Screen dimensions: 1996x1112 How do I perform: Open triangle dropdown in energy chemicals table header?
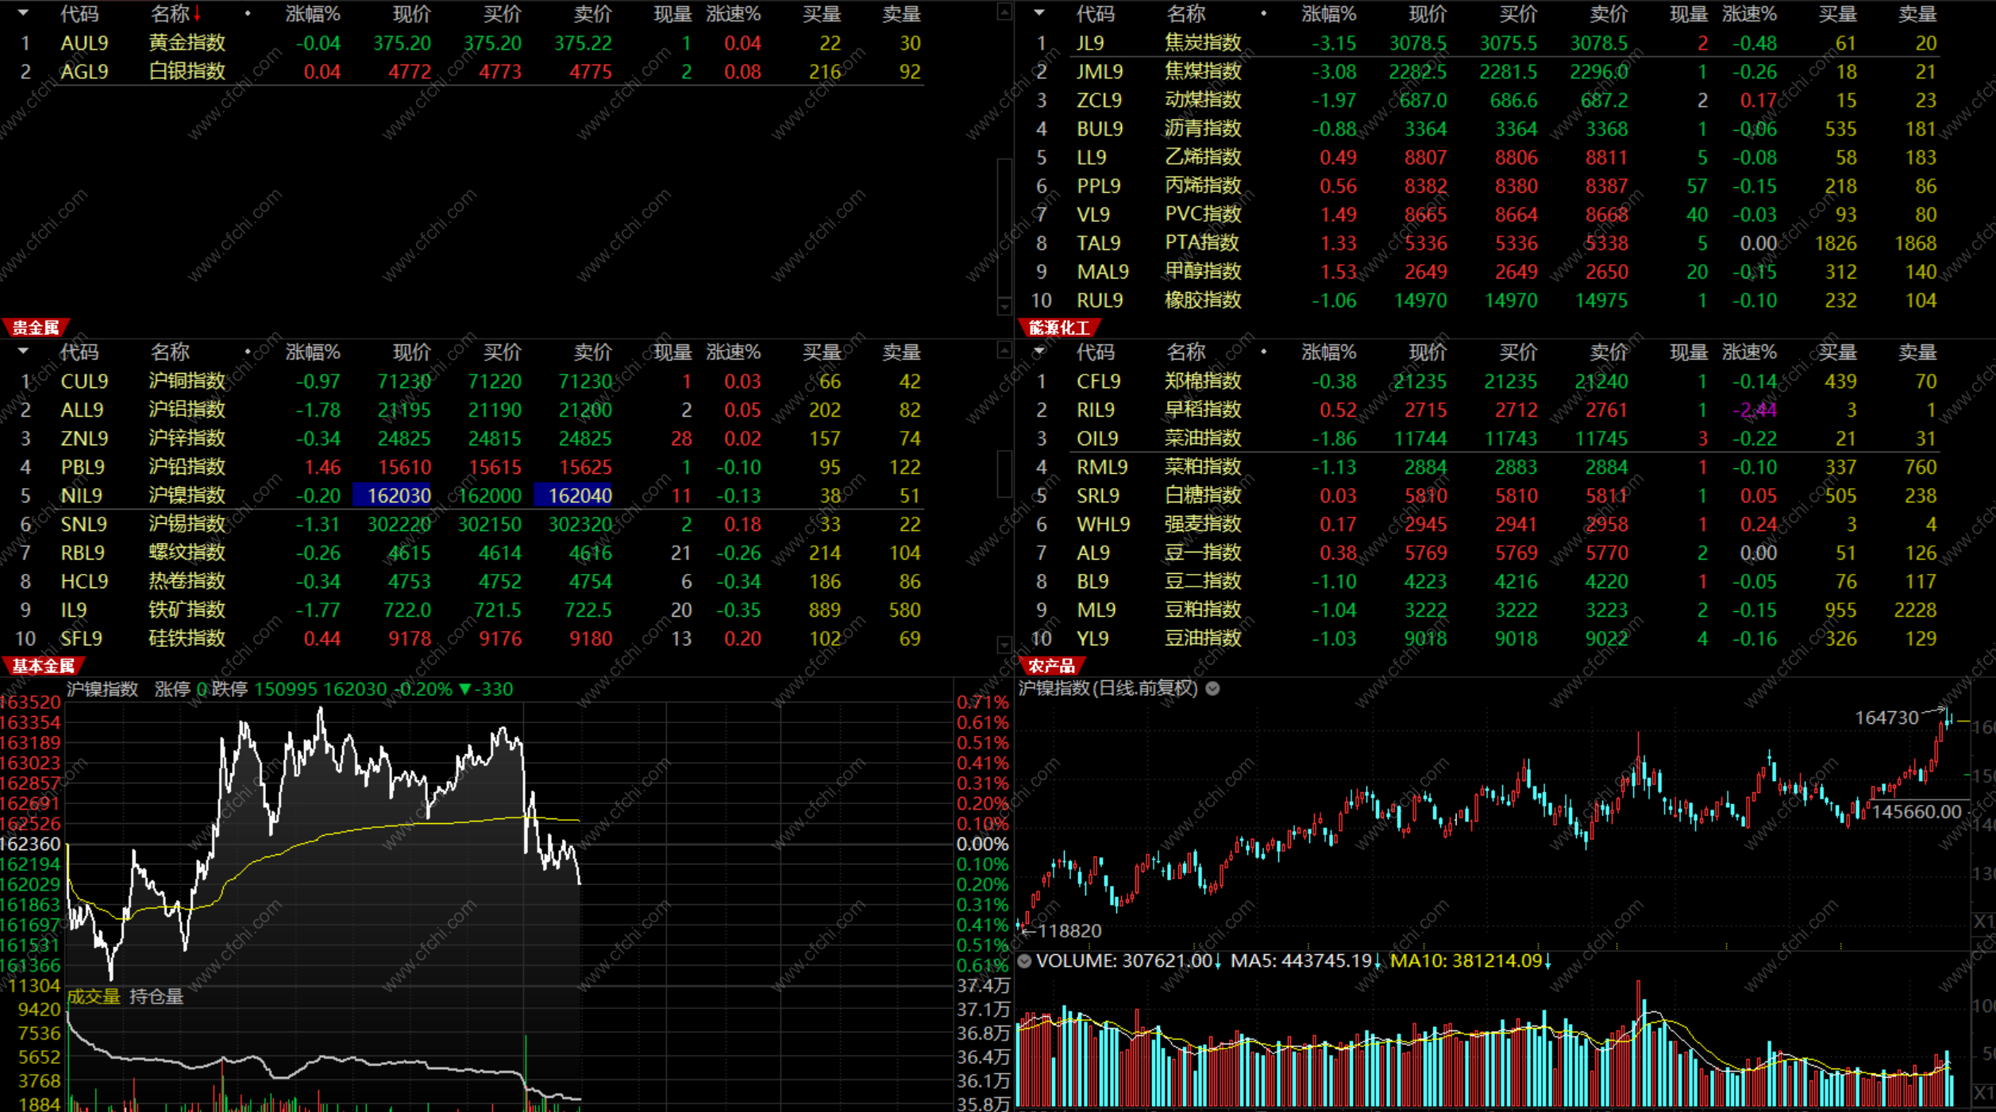(x=1038, y=13)
